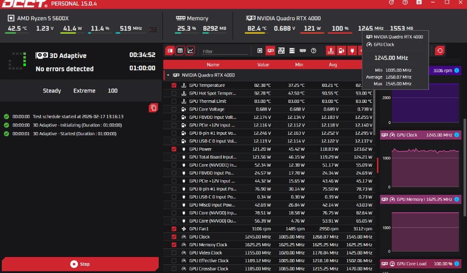This screenshot has height=273, width=467.
Task: Sort by the Name column header
Action: (x=213, y=64)
